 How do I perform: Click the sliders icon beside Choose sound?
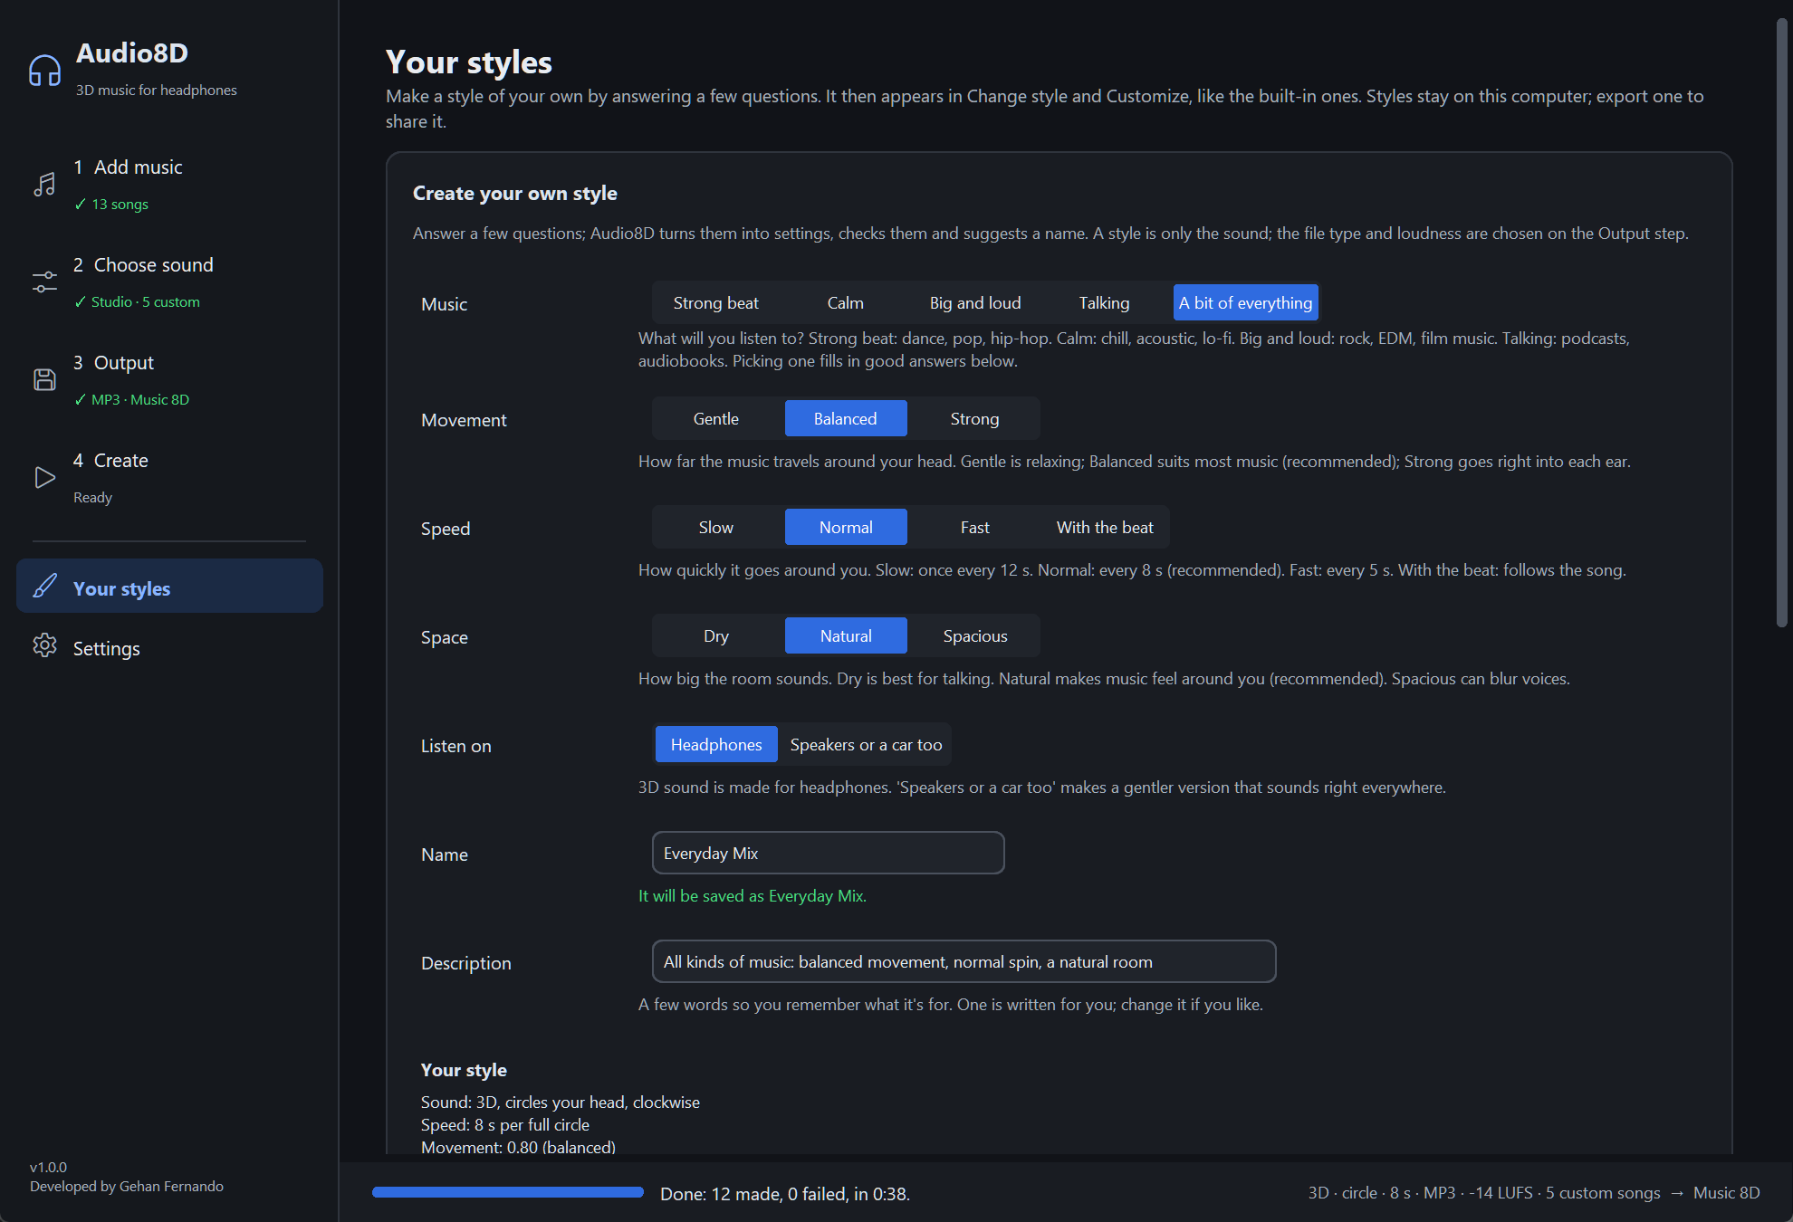(44, 282)
